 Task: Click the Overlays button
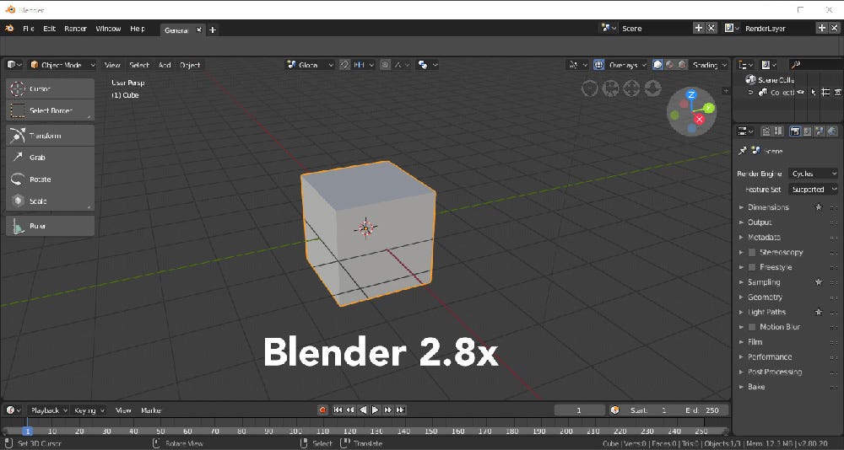(622, 65)
